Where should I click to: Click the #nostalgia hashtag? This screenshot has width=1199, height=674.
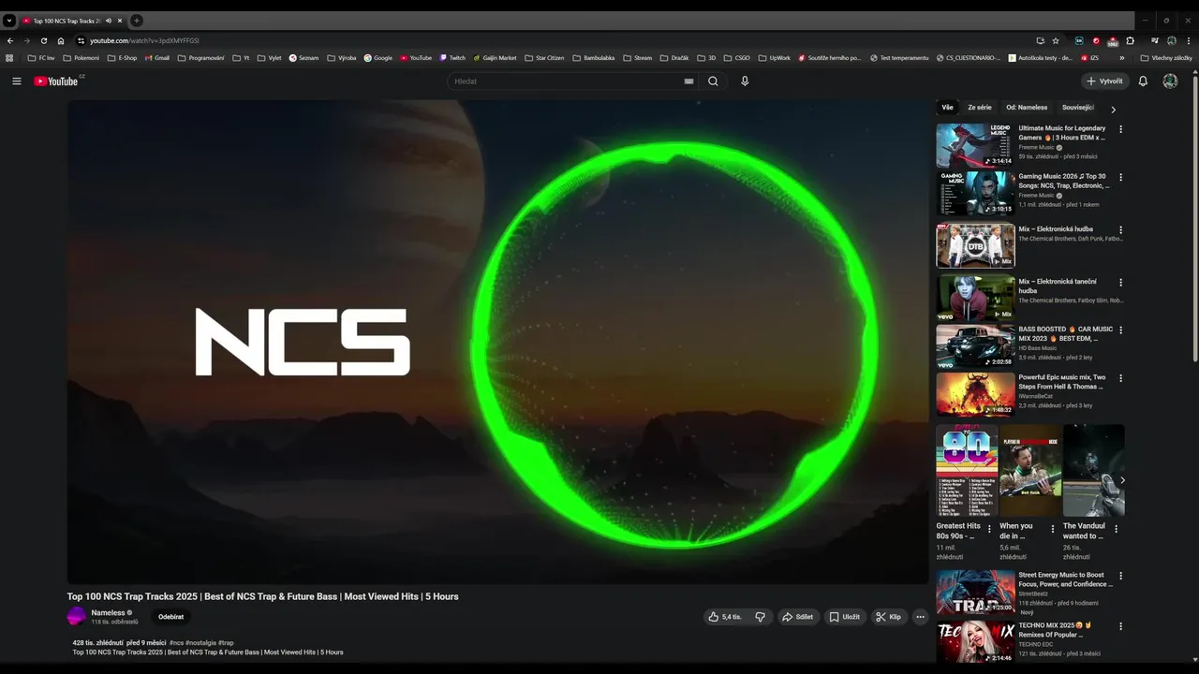200,643
